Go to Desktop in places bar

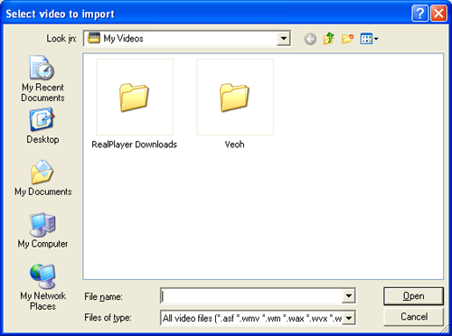(x=42, y=126)
